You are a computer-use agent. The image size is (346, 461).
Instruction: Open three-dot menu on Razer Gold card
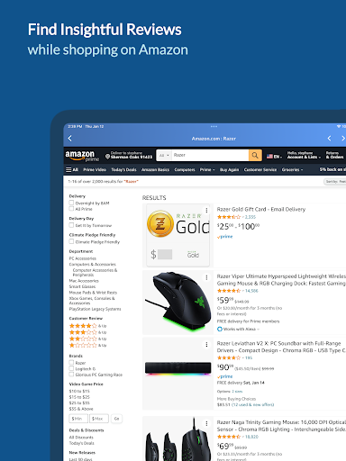click(x=206, y=211)
